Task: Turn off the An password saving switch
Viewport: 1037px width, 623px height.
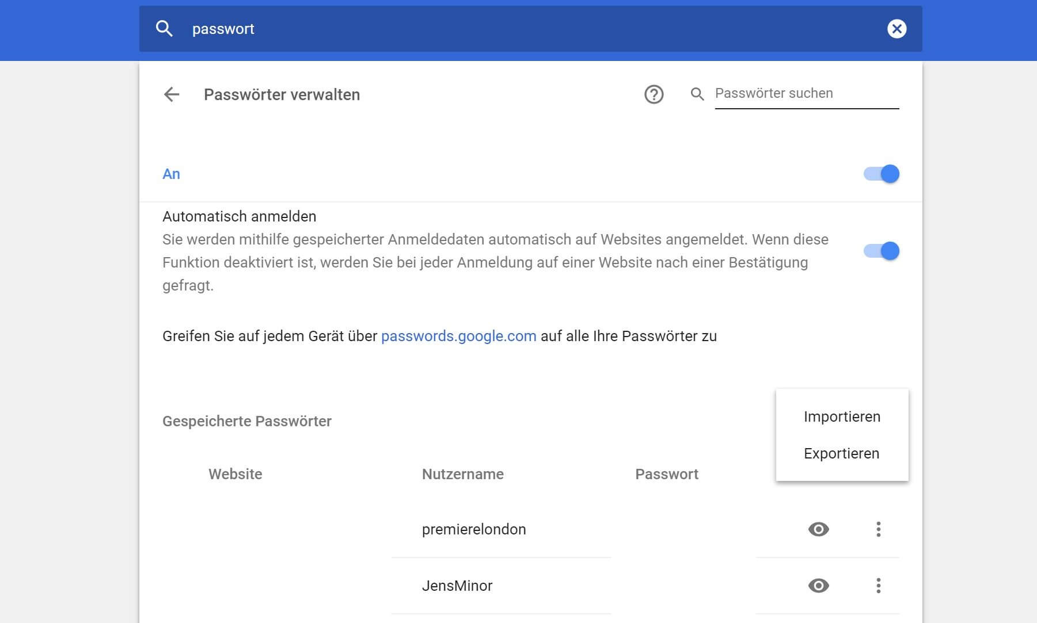Action: 882,174
